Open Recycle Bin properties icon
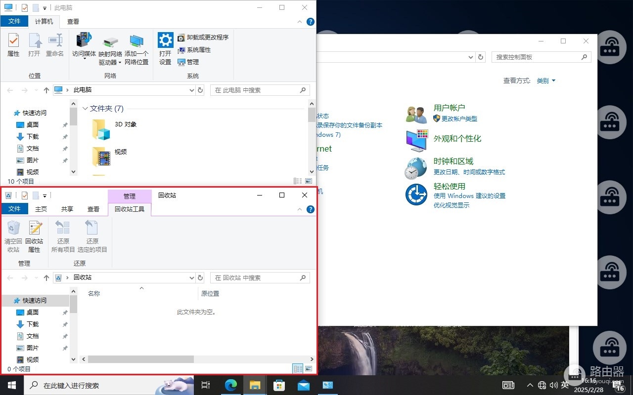The width and height of the screenshot is (633, 395). pos(34,227)
